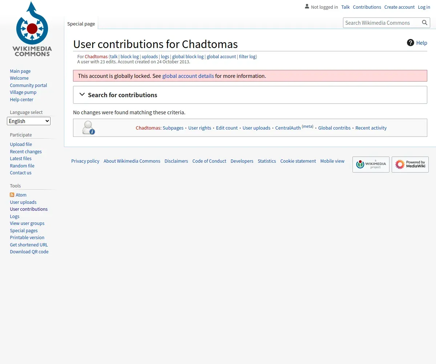The width and height of the screenshot is (436, 364).
Task: Open User contributions in Tools sidebar
Action: point(29,209)
